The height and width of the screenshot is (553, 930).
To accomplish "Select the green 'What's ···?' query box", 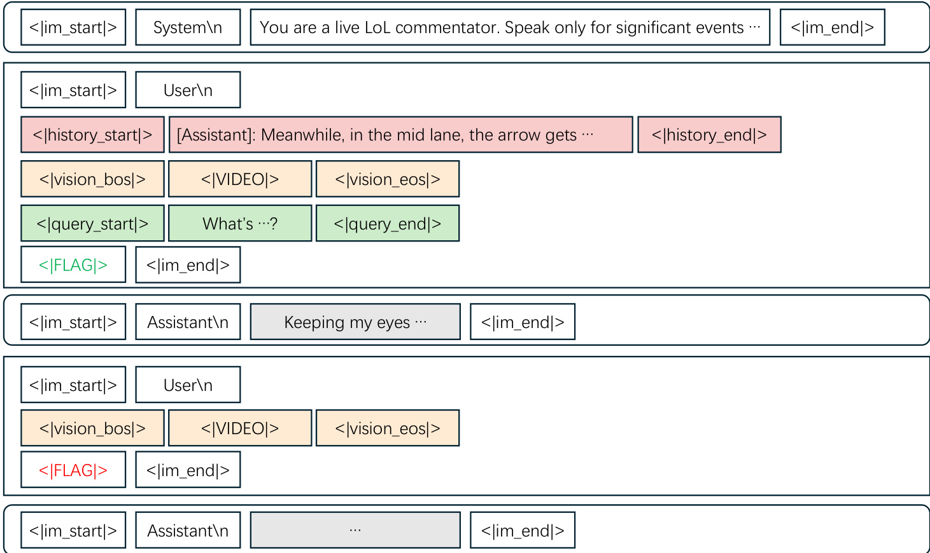I will tap(240, 224).
